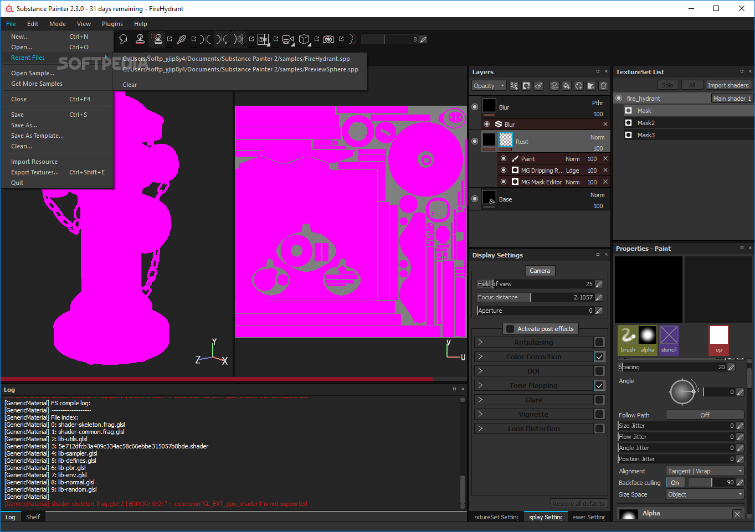Open the Alignment Tangent | Wrap dropdown

pyautogui.click(x=705, y=471)
